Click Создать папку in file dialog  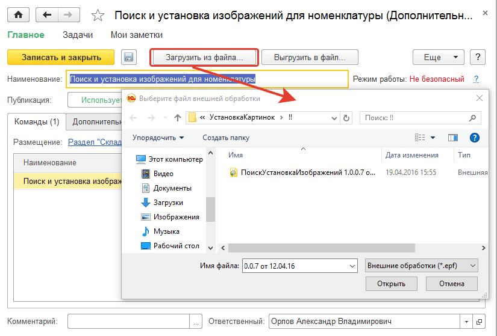(226, 138)
